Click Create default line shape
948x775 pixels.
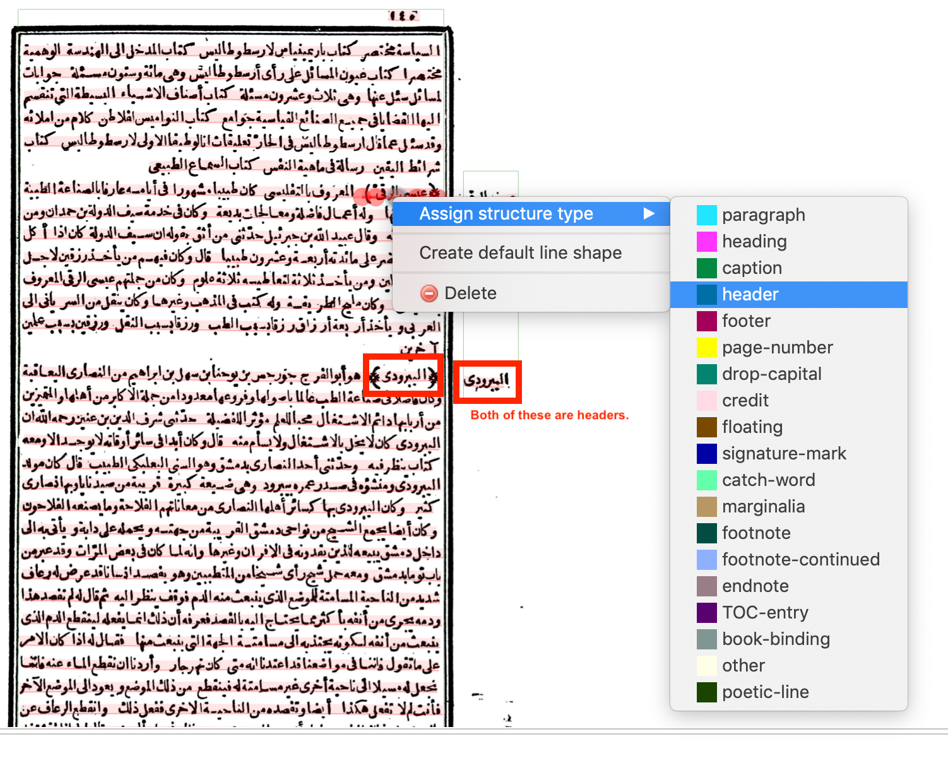click(520, 252)
